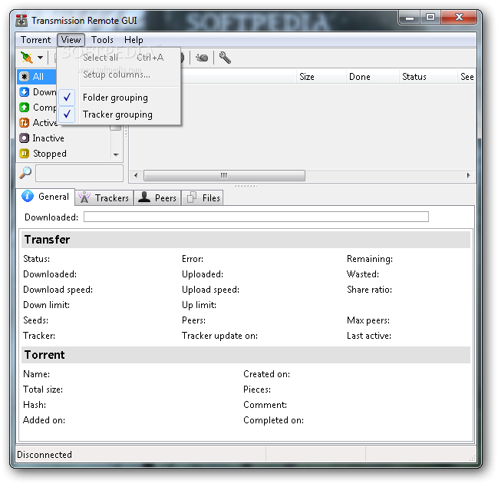Switch to the Peers tab
498x484 pixels.
pos(157,197)
